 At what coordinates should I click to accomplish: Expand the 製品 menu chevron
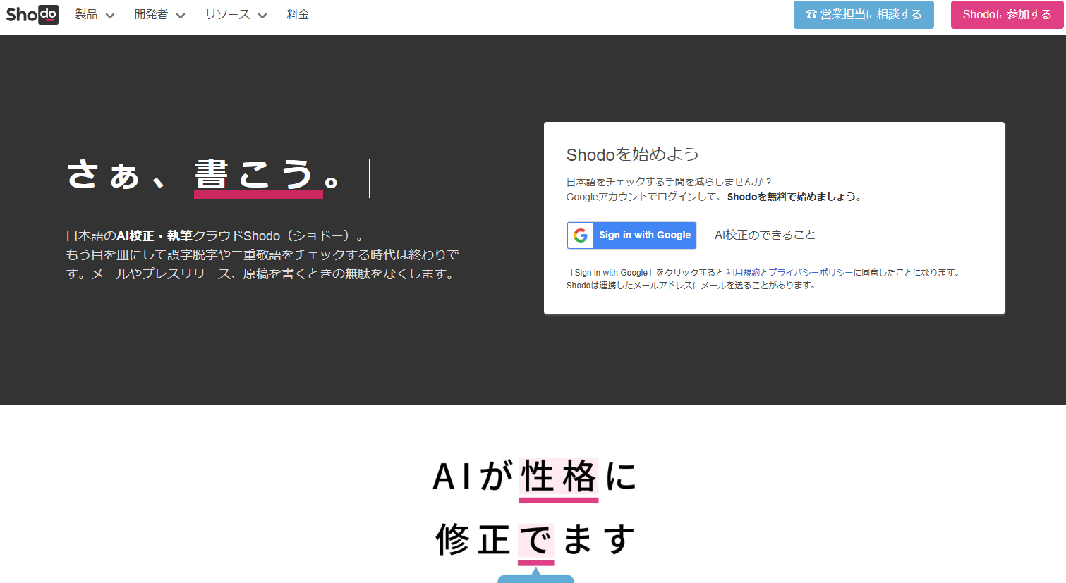[x=110, y=16]
